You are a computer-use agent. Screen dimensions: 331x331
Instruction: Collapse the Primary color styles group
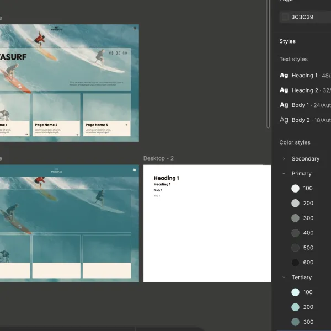point(284,174)
